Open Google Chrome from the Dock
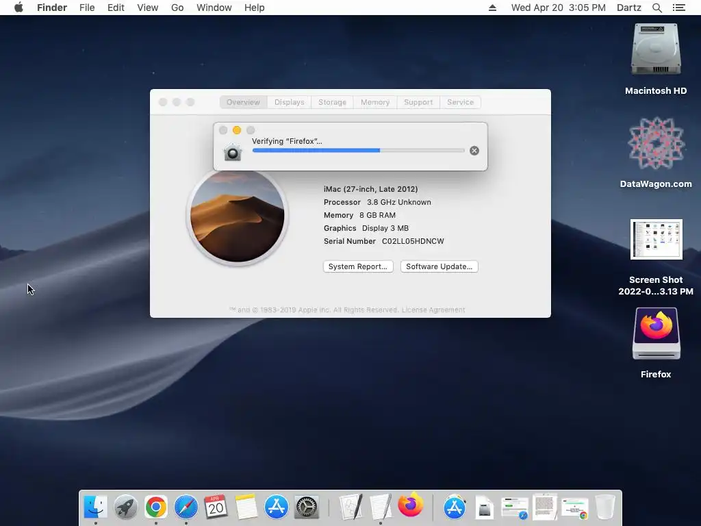This screenshot has width=701, height=526. tap(155, 507)
